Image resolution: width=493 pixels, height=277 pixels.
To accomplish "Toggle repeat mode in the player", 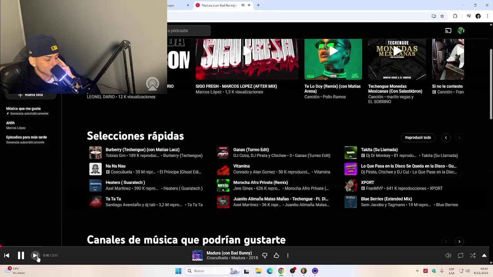I will 461,255.
